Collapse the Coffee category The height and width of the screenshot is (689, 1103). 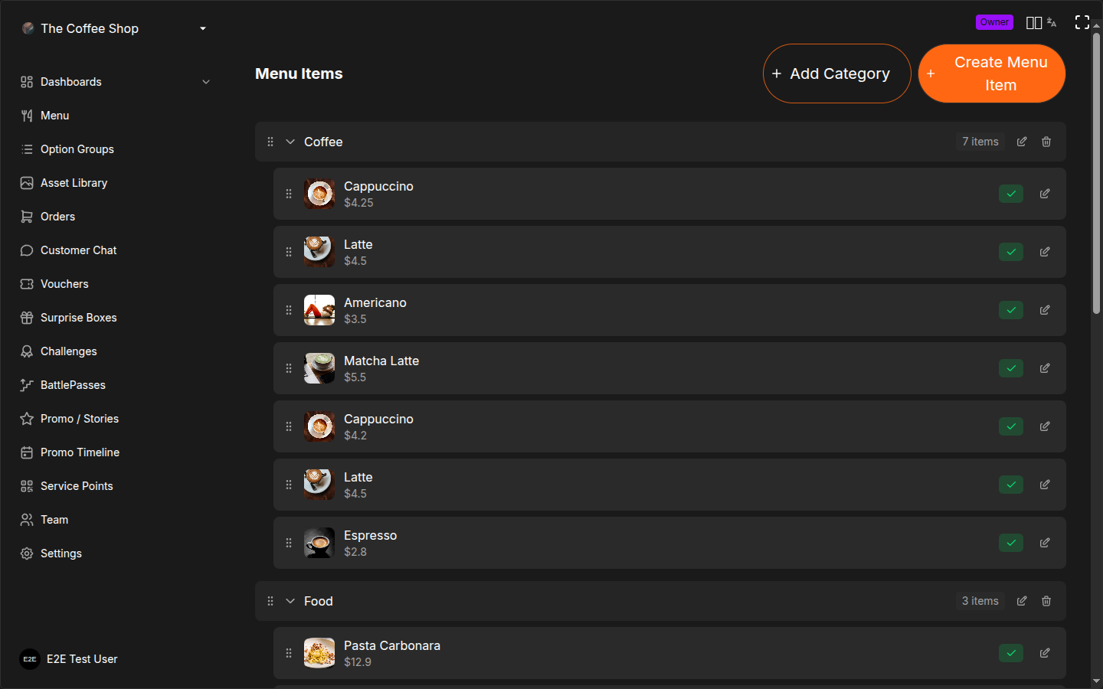[290, 142]
